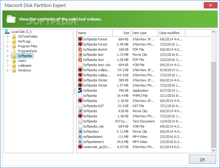Sort the file list by Size column
220x168 pixels.
(x=122, y=33)
